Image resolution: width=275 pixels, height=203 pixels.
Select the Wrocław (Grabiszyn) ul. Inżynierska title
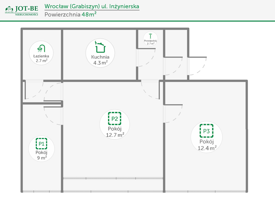pyautogui.click(x=92, y=6)
